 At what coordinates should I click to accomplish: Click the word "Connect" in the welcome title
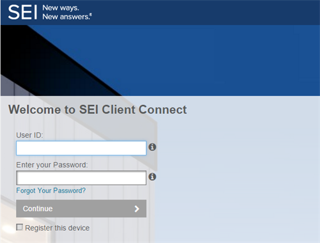163,109
